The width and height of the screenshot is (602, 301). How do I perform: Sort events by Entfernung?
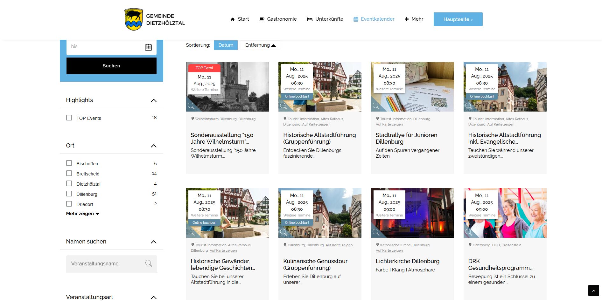[260, 45]
